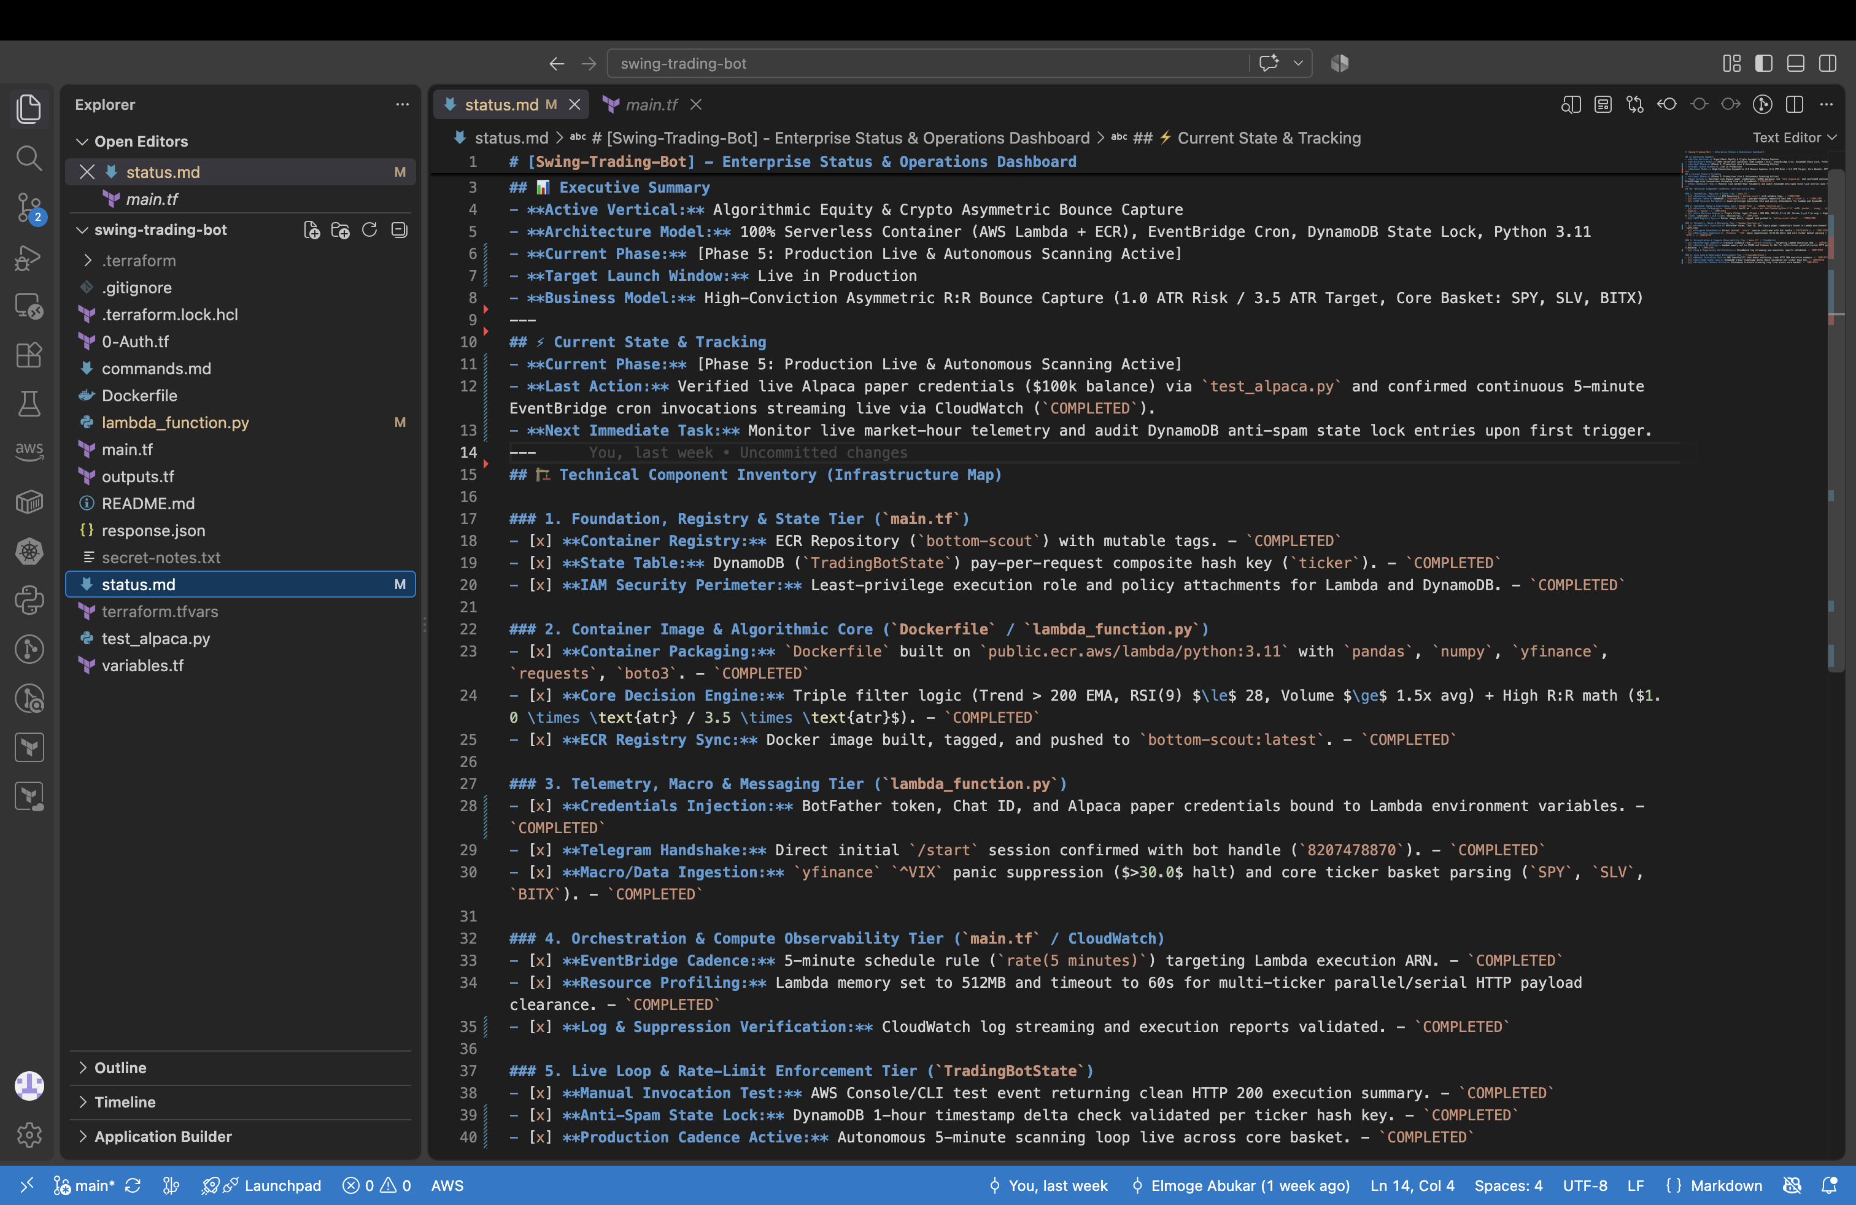Toggle secondary side bar layout button

(1827, 63)
